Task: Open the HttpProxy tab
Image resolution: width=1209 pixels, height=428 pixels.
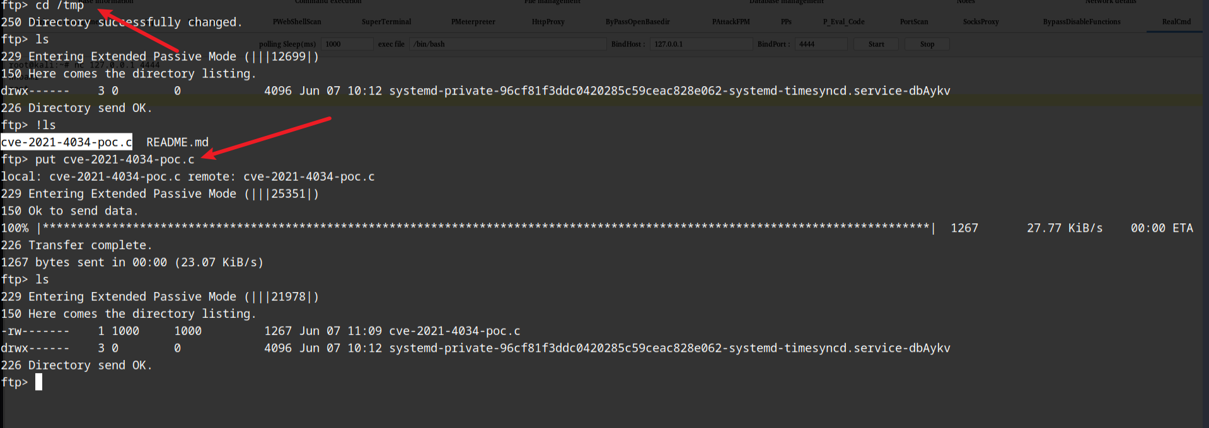Action: coord(548,22)
